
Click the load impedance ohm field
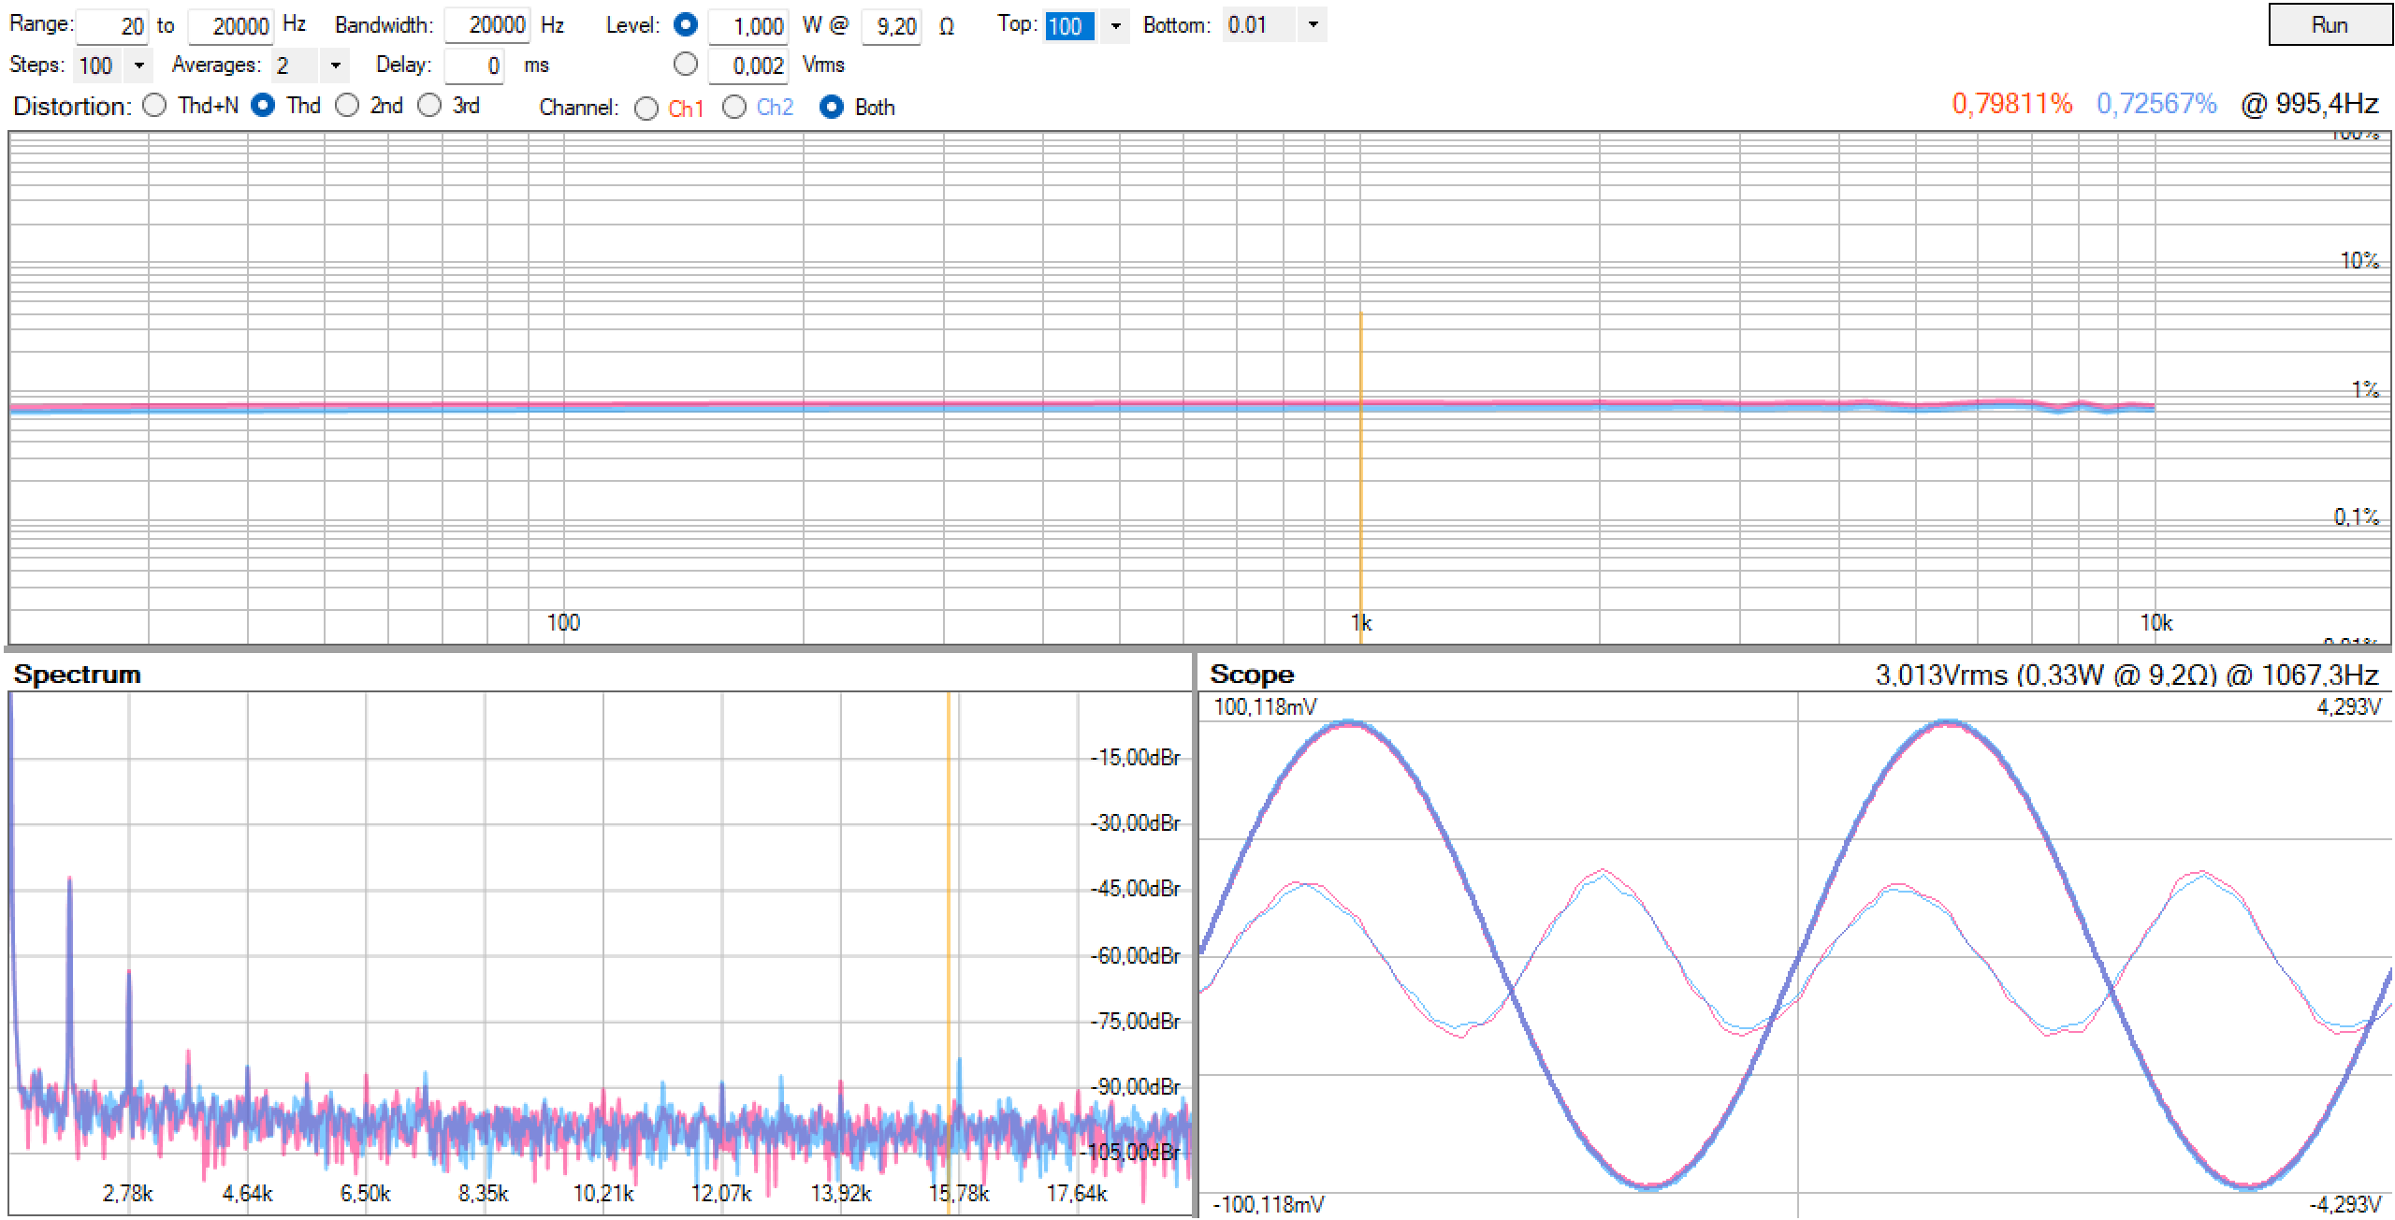click(891, 26)
